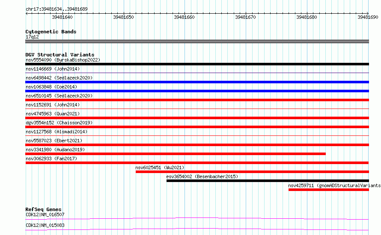The width and height of the screenshot is (381, 235).
Task: Select the red nsv4745963 variant bar
Action: [197, 118]
